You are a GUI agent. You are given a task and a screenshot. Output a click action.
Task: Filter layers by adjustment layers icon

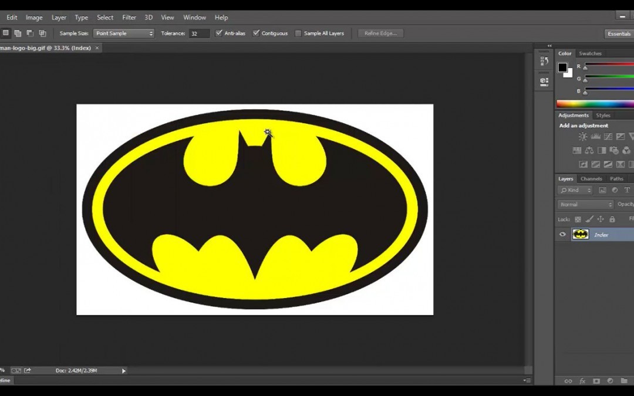[615, 190]
